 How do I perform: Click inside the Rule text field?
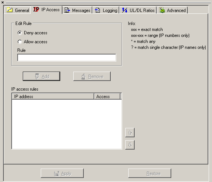[x=67, y=57]
